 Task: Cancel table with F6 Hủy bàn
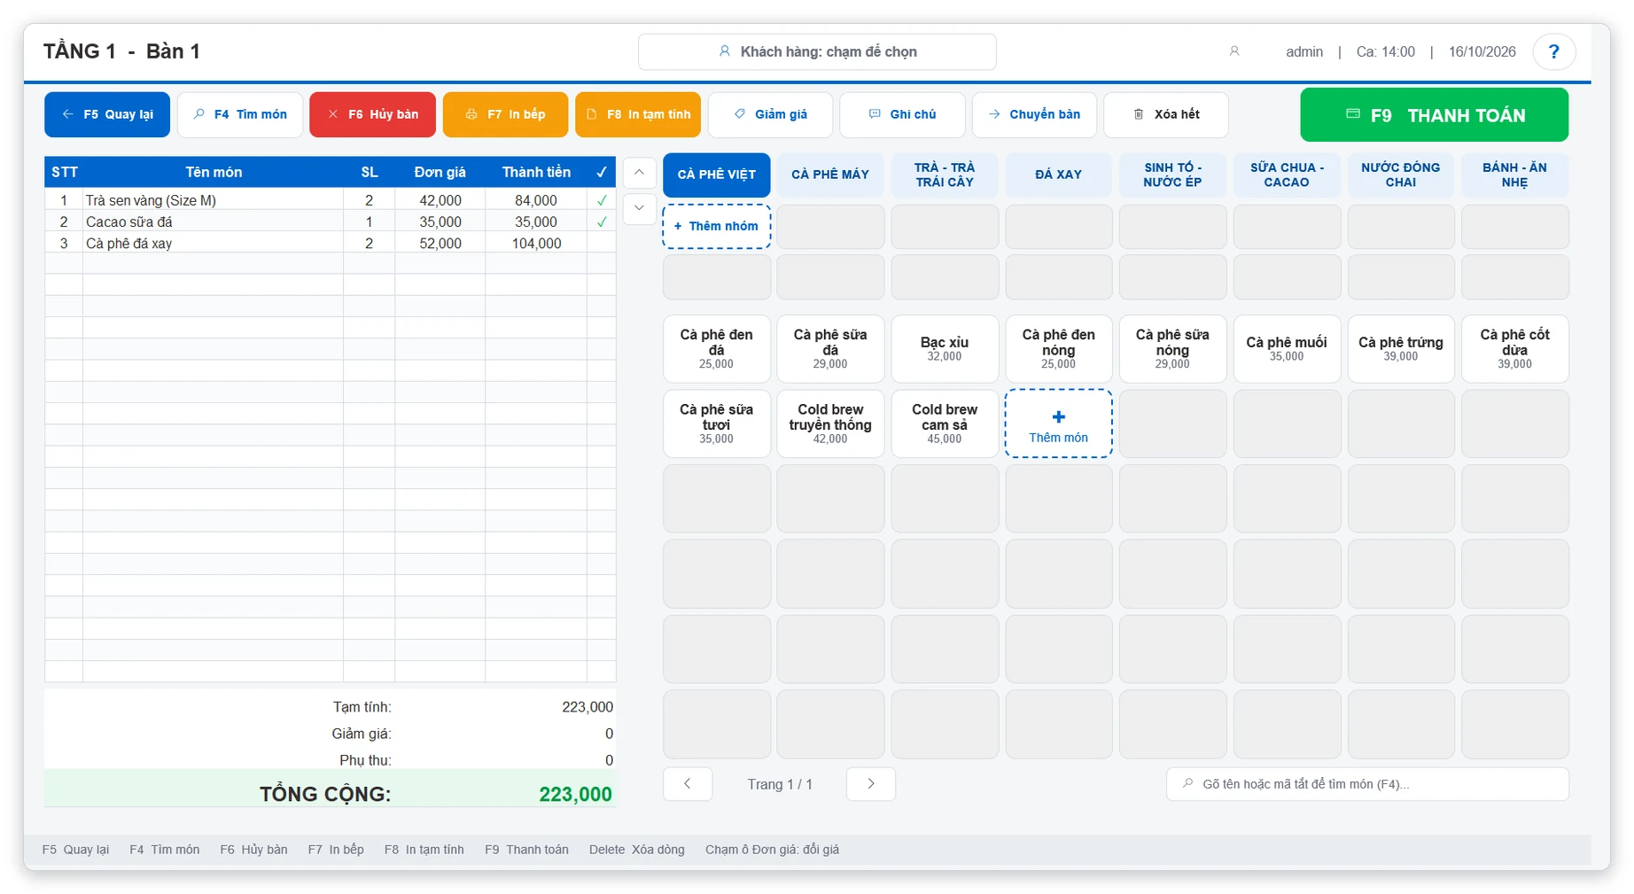[372, 114]
